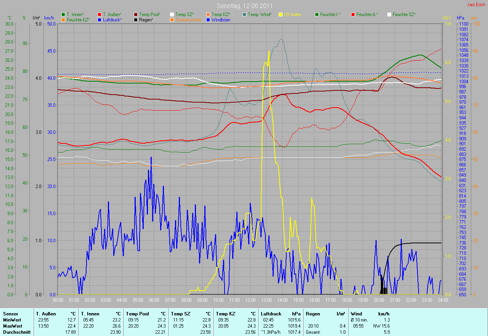488x336 pixels.
Task: Click the Feuchte A. legend label
Action: point(367,14)
